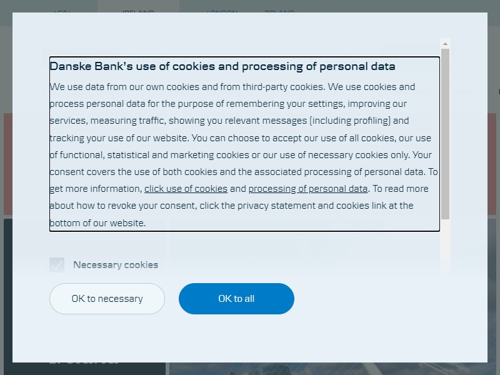
Task: Click the scrollbar up arrow in cookie dialog
Action: tap(445, 44)
